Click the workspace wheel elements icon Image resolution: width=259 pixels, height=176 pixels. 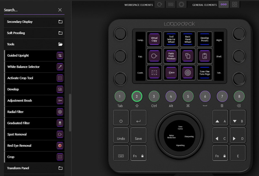(x=181, y=5)
